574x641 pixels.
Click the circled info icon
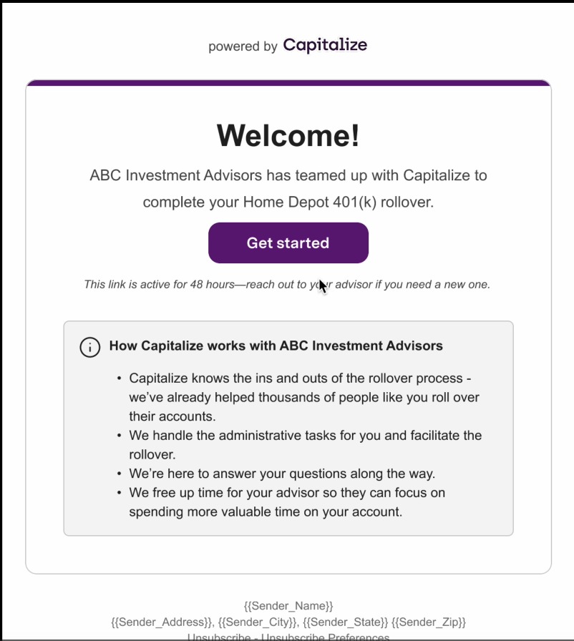point(89,347)
